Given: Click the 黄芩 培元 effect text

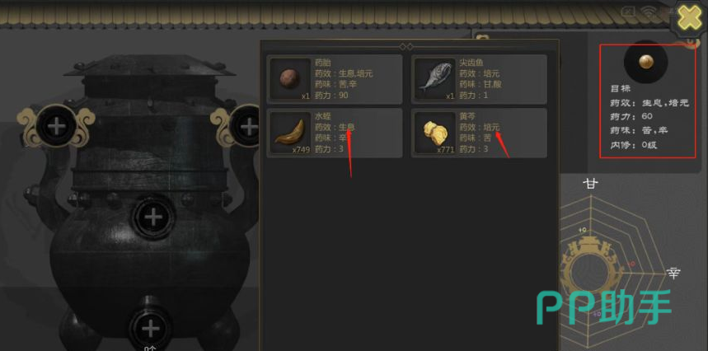Looking at the screenshot, I should click(492, 128).
